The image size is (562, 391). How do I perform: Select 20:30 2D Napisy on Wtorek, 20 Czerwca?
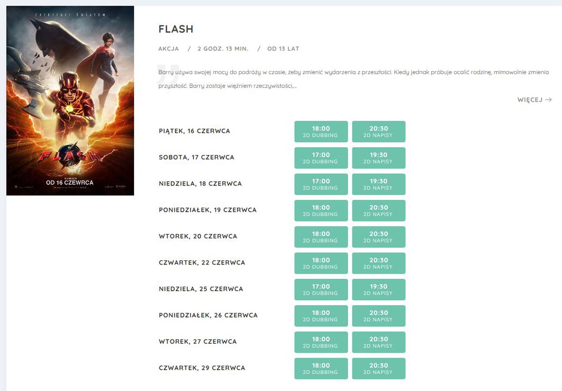point(379,237)
